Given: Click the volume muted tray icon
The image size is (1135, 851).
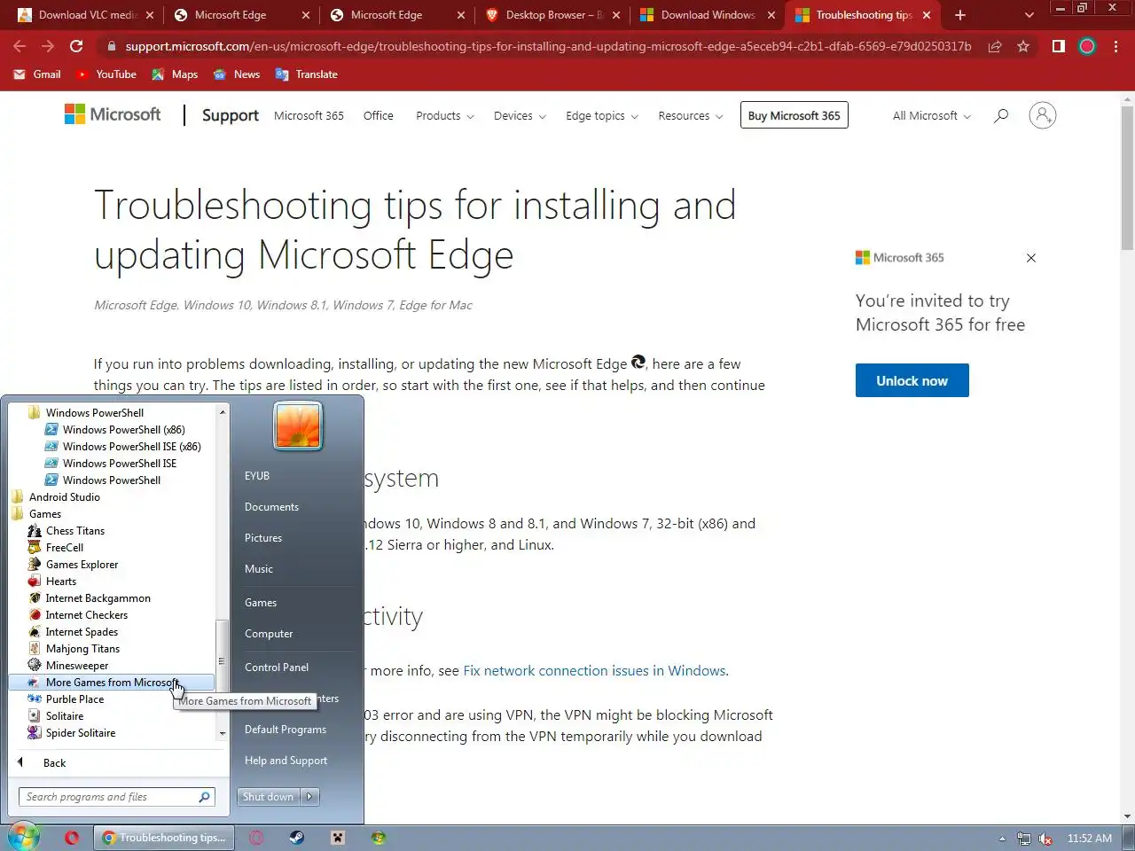Looking at the screenshot, I should 1045,839.
